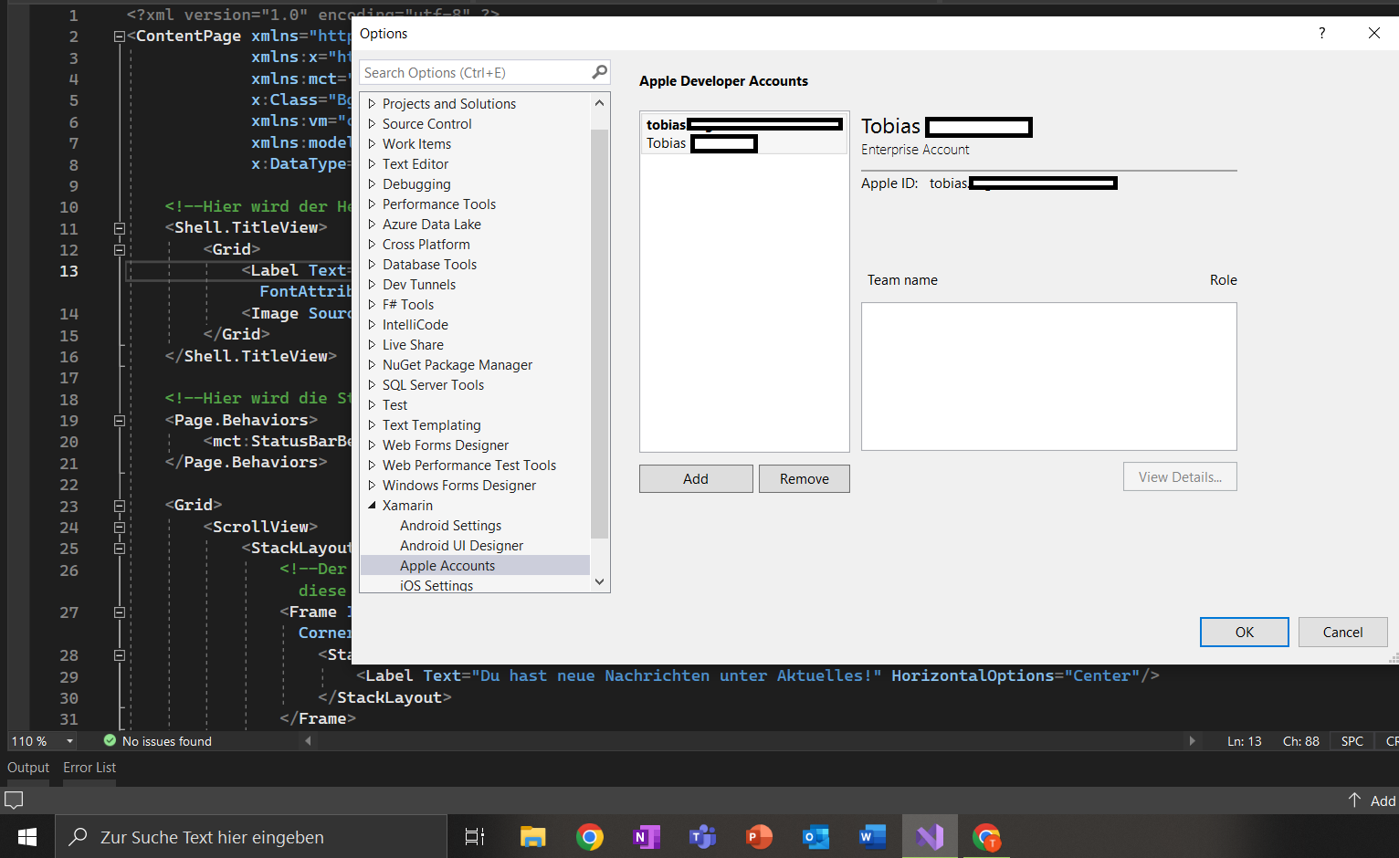Open Task View from the taskbar
Viewport: 1399px width, 858px height.
coord(475,836)
